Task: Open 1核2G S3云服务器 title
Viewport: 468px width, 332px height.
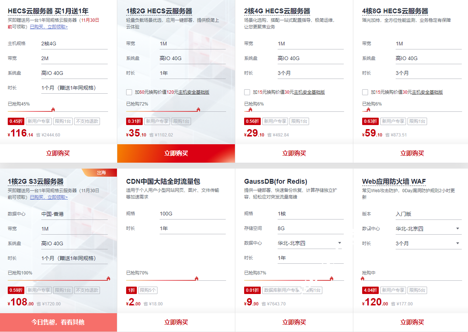Action: [35, 181]
